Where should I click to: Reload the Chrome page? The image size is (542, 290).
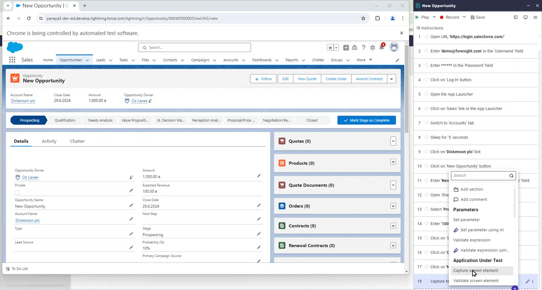[29, 18]
